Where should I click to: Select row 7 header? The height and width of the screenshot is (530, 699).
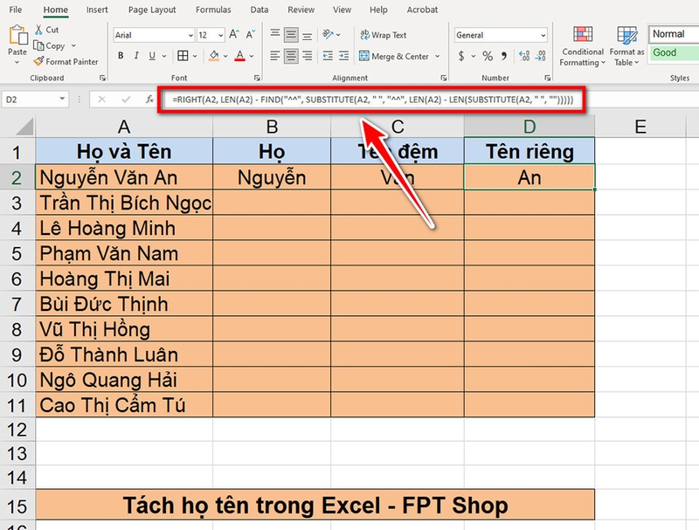click(17, 304)
